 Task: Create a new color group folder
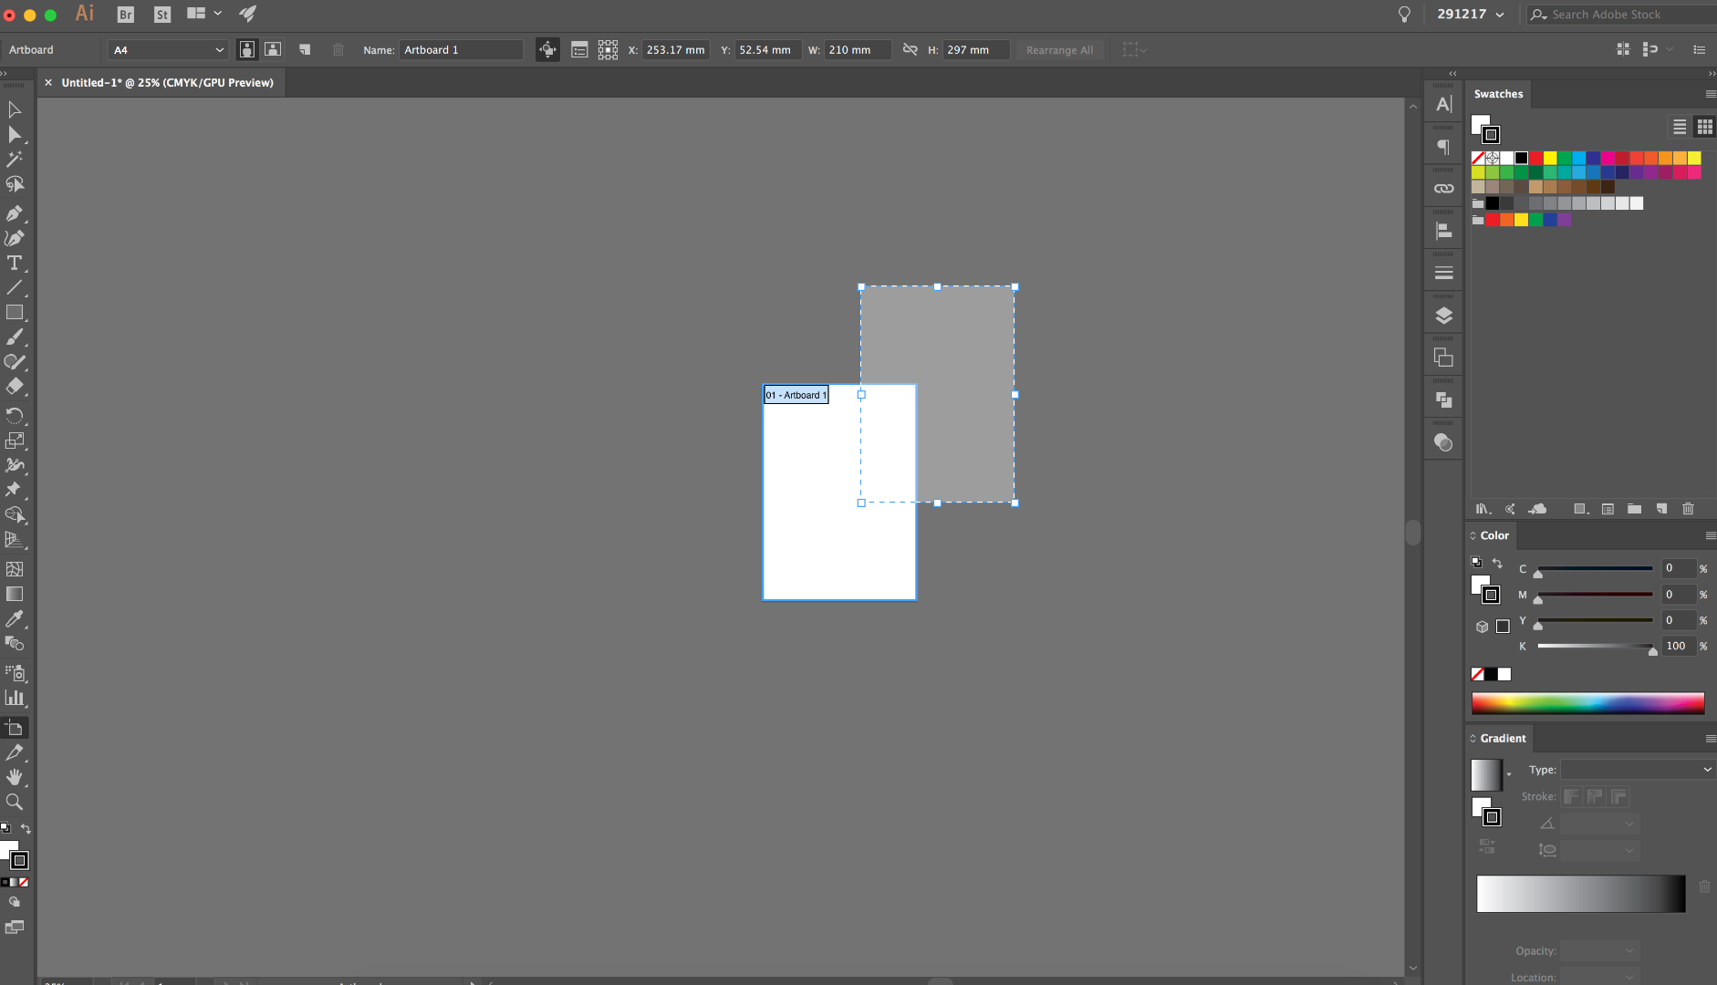tap(1634, 509)
